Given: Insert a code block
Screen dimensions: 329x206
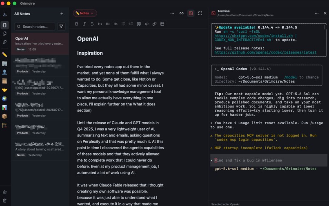Looking at the screenshot, I should (147, 24).
